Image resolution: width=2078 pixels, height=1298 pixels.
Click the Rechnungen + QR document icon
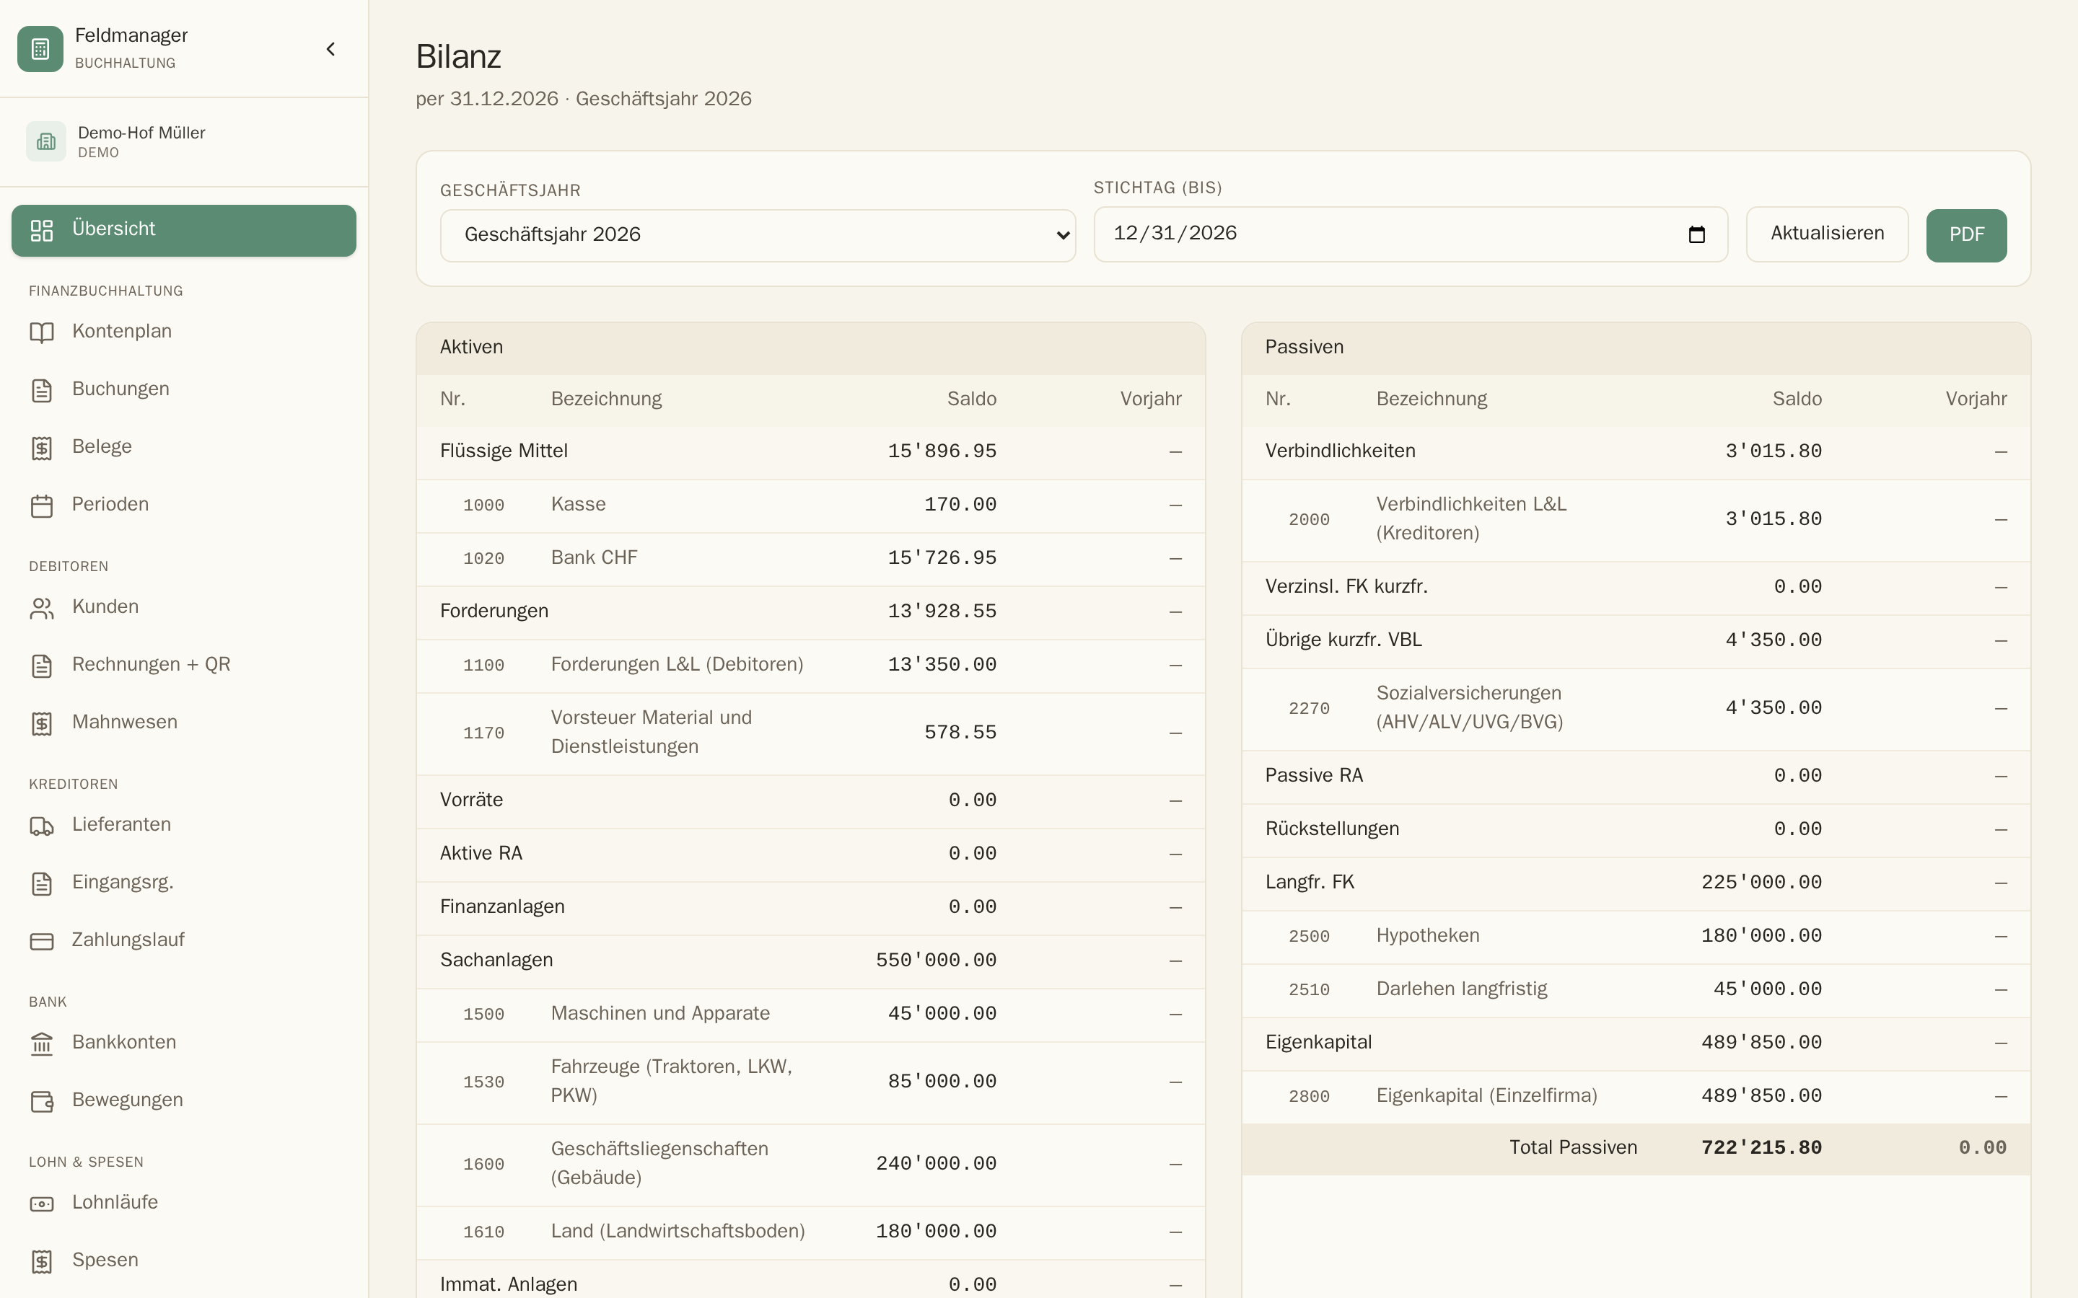pyautogui.click(x=41, y=666)
